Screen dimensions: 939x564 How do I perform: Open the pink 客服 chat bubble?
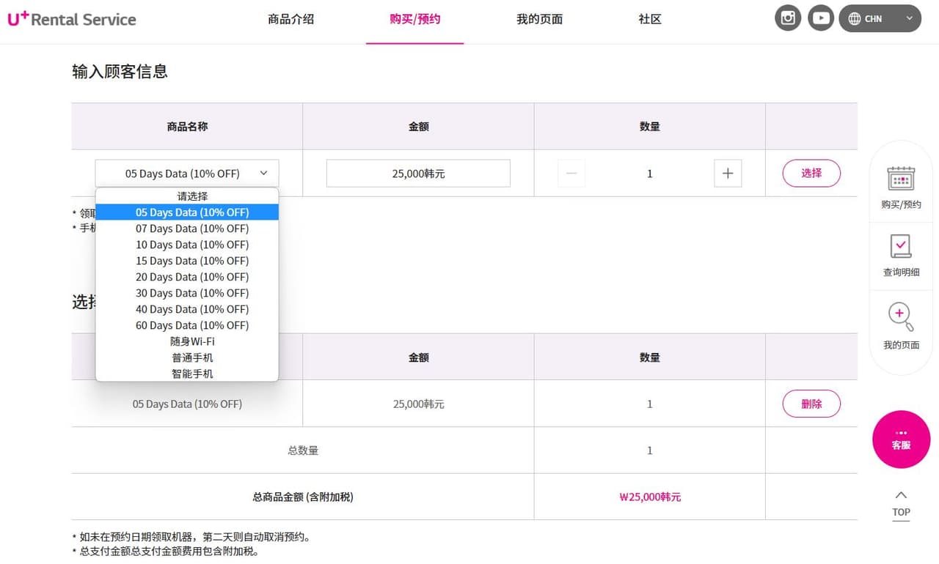point(901,439)
